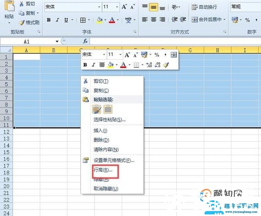Select top align in ribbon
The image size is (261, 216).
[x=145, y=7]
